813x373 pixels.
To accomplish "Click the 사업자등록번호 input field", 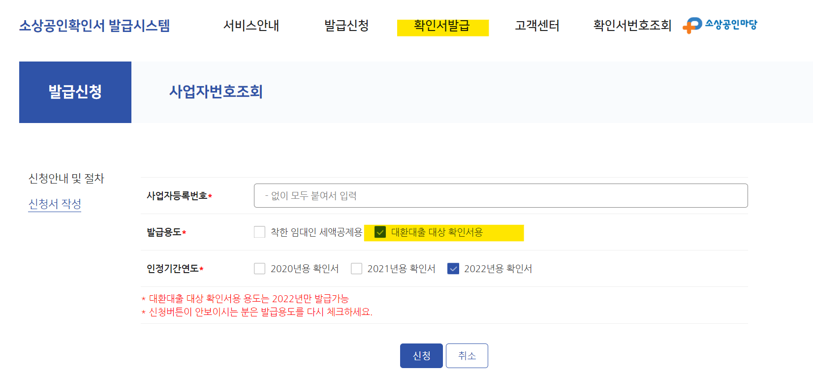I will pos(500,195).
